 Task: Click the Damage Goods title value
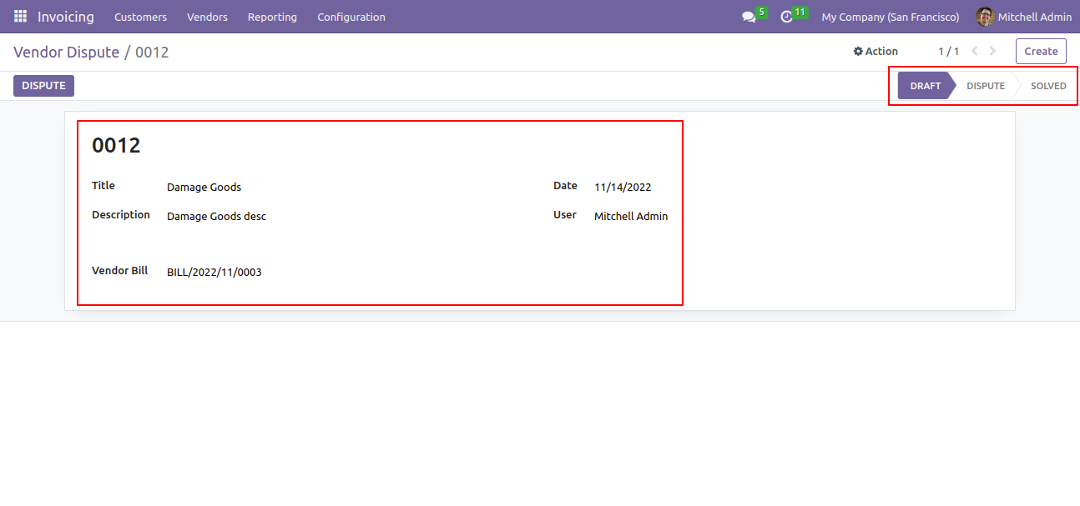pos(204,188)
